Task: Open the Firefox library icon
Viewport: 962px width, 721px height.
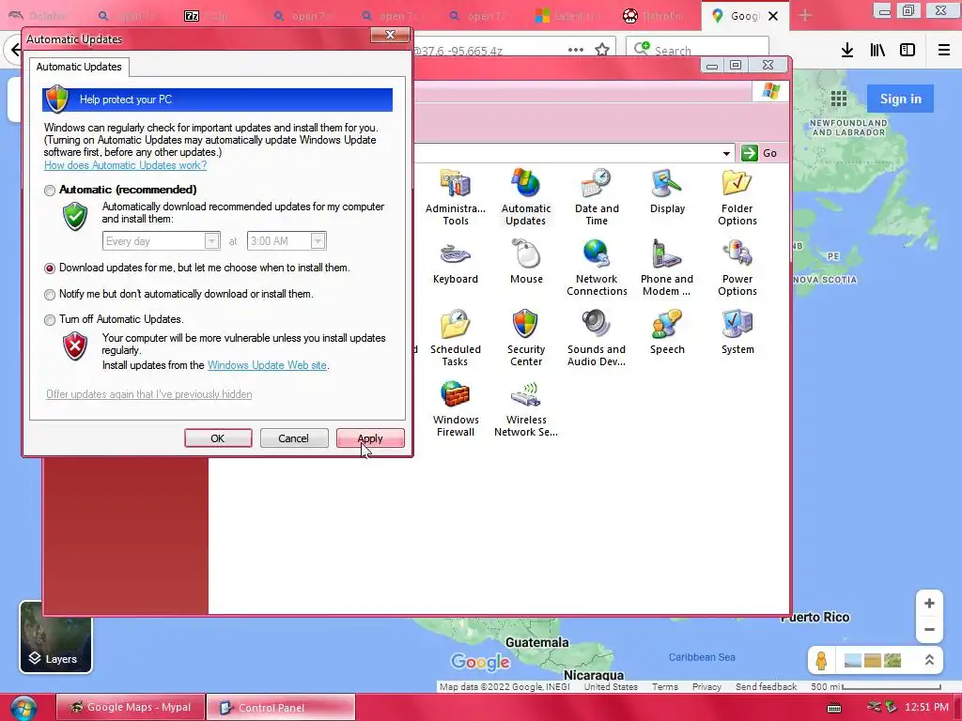Action: pos(877,50)
